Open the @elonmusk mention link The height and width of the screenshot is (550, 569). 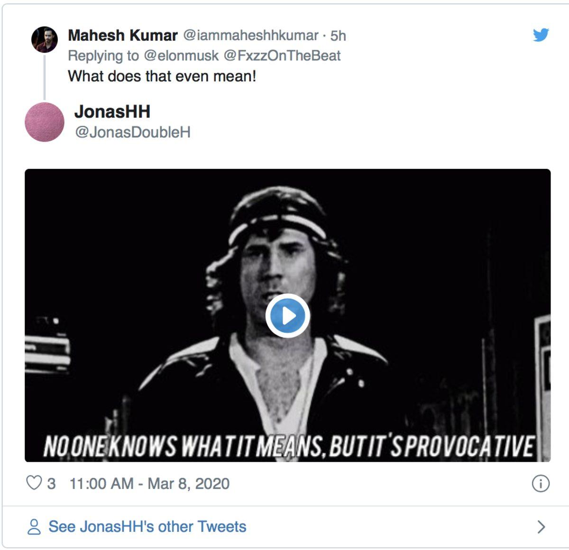click(181, 56)
